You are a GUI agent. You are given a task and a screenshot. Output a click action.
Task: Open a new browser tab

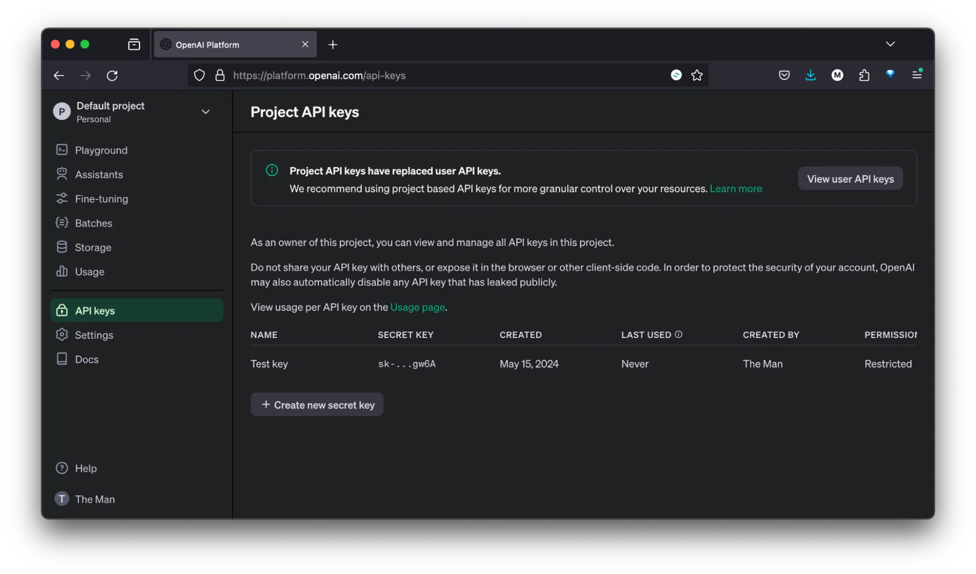pos(333,44)
